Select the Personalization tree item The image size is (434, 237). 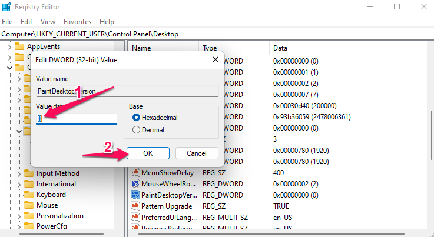(x=60, y=216)
